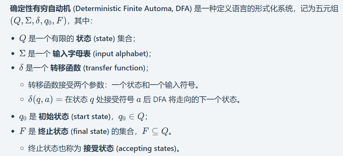Click the δ(q, a) formula
The height and width of the screenshot is (156, 343).
coord(42,99)
